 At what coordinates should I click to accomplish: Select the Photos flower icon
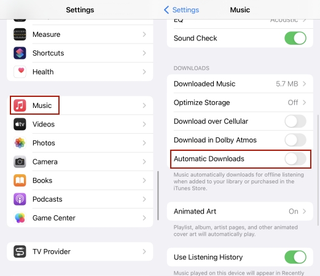[20, 143]
